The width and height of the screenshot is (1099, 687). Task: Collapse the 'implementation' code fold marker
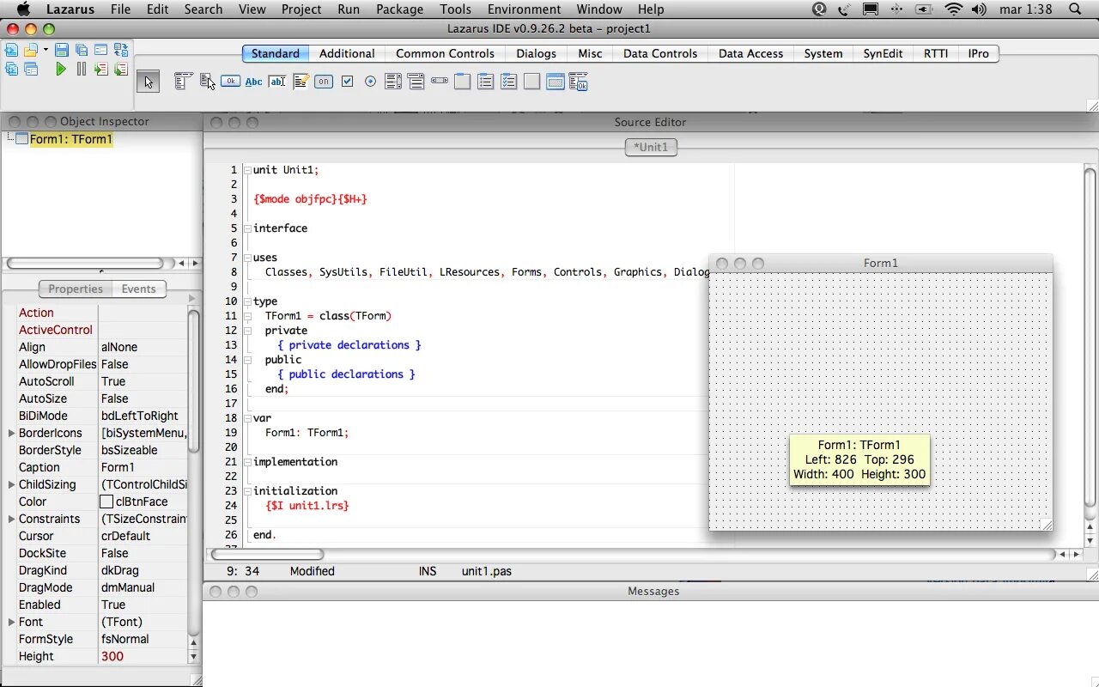point(247,462)
